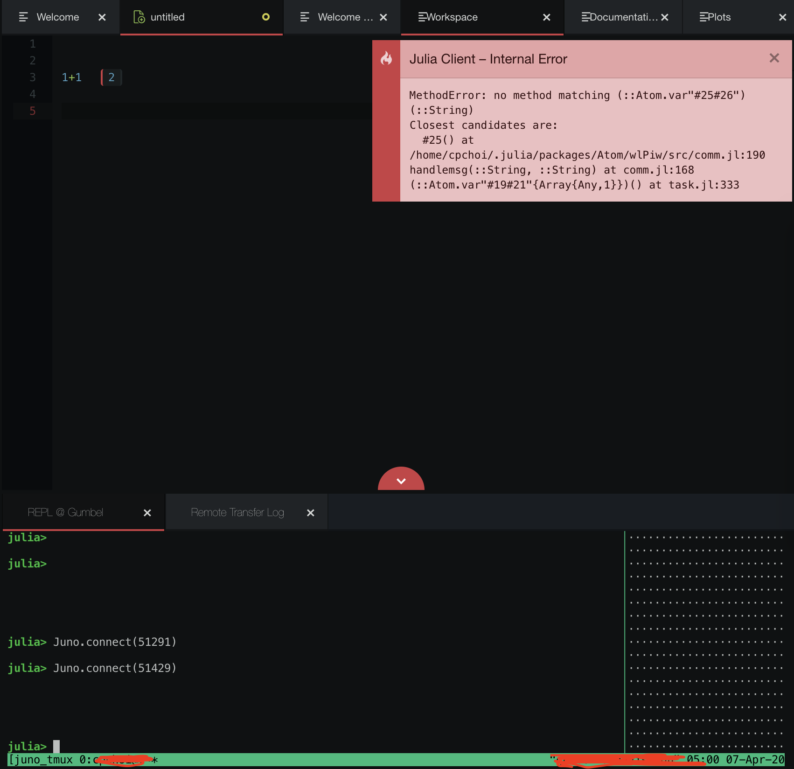
Task: Click the yellow unsaved-changes indicator on untitled tab
Action: click(x=266, y=17)
